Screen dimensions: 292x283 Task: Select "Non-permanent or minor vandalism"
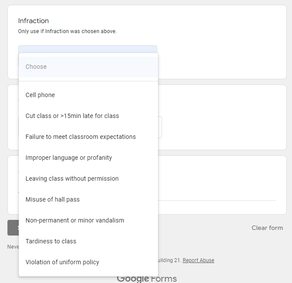click(x=75, y=220)
